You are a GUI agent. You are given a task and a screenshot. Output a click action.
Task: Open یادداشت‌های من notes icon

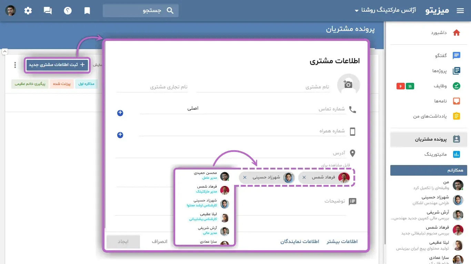pos(457,116)
